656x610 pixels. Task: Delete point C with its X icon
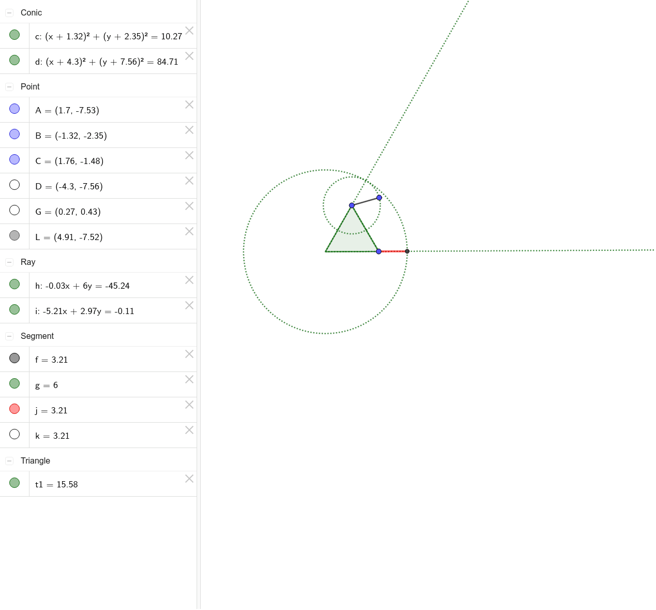pyautogui.click(x=189, y=155)
